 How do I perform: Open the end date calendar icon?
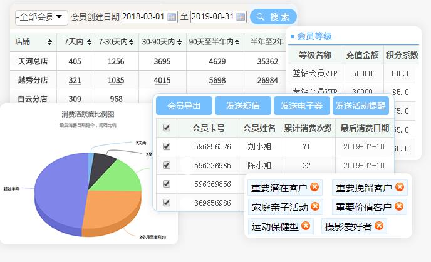click(x=241, y=17)
